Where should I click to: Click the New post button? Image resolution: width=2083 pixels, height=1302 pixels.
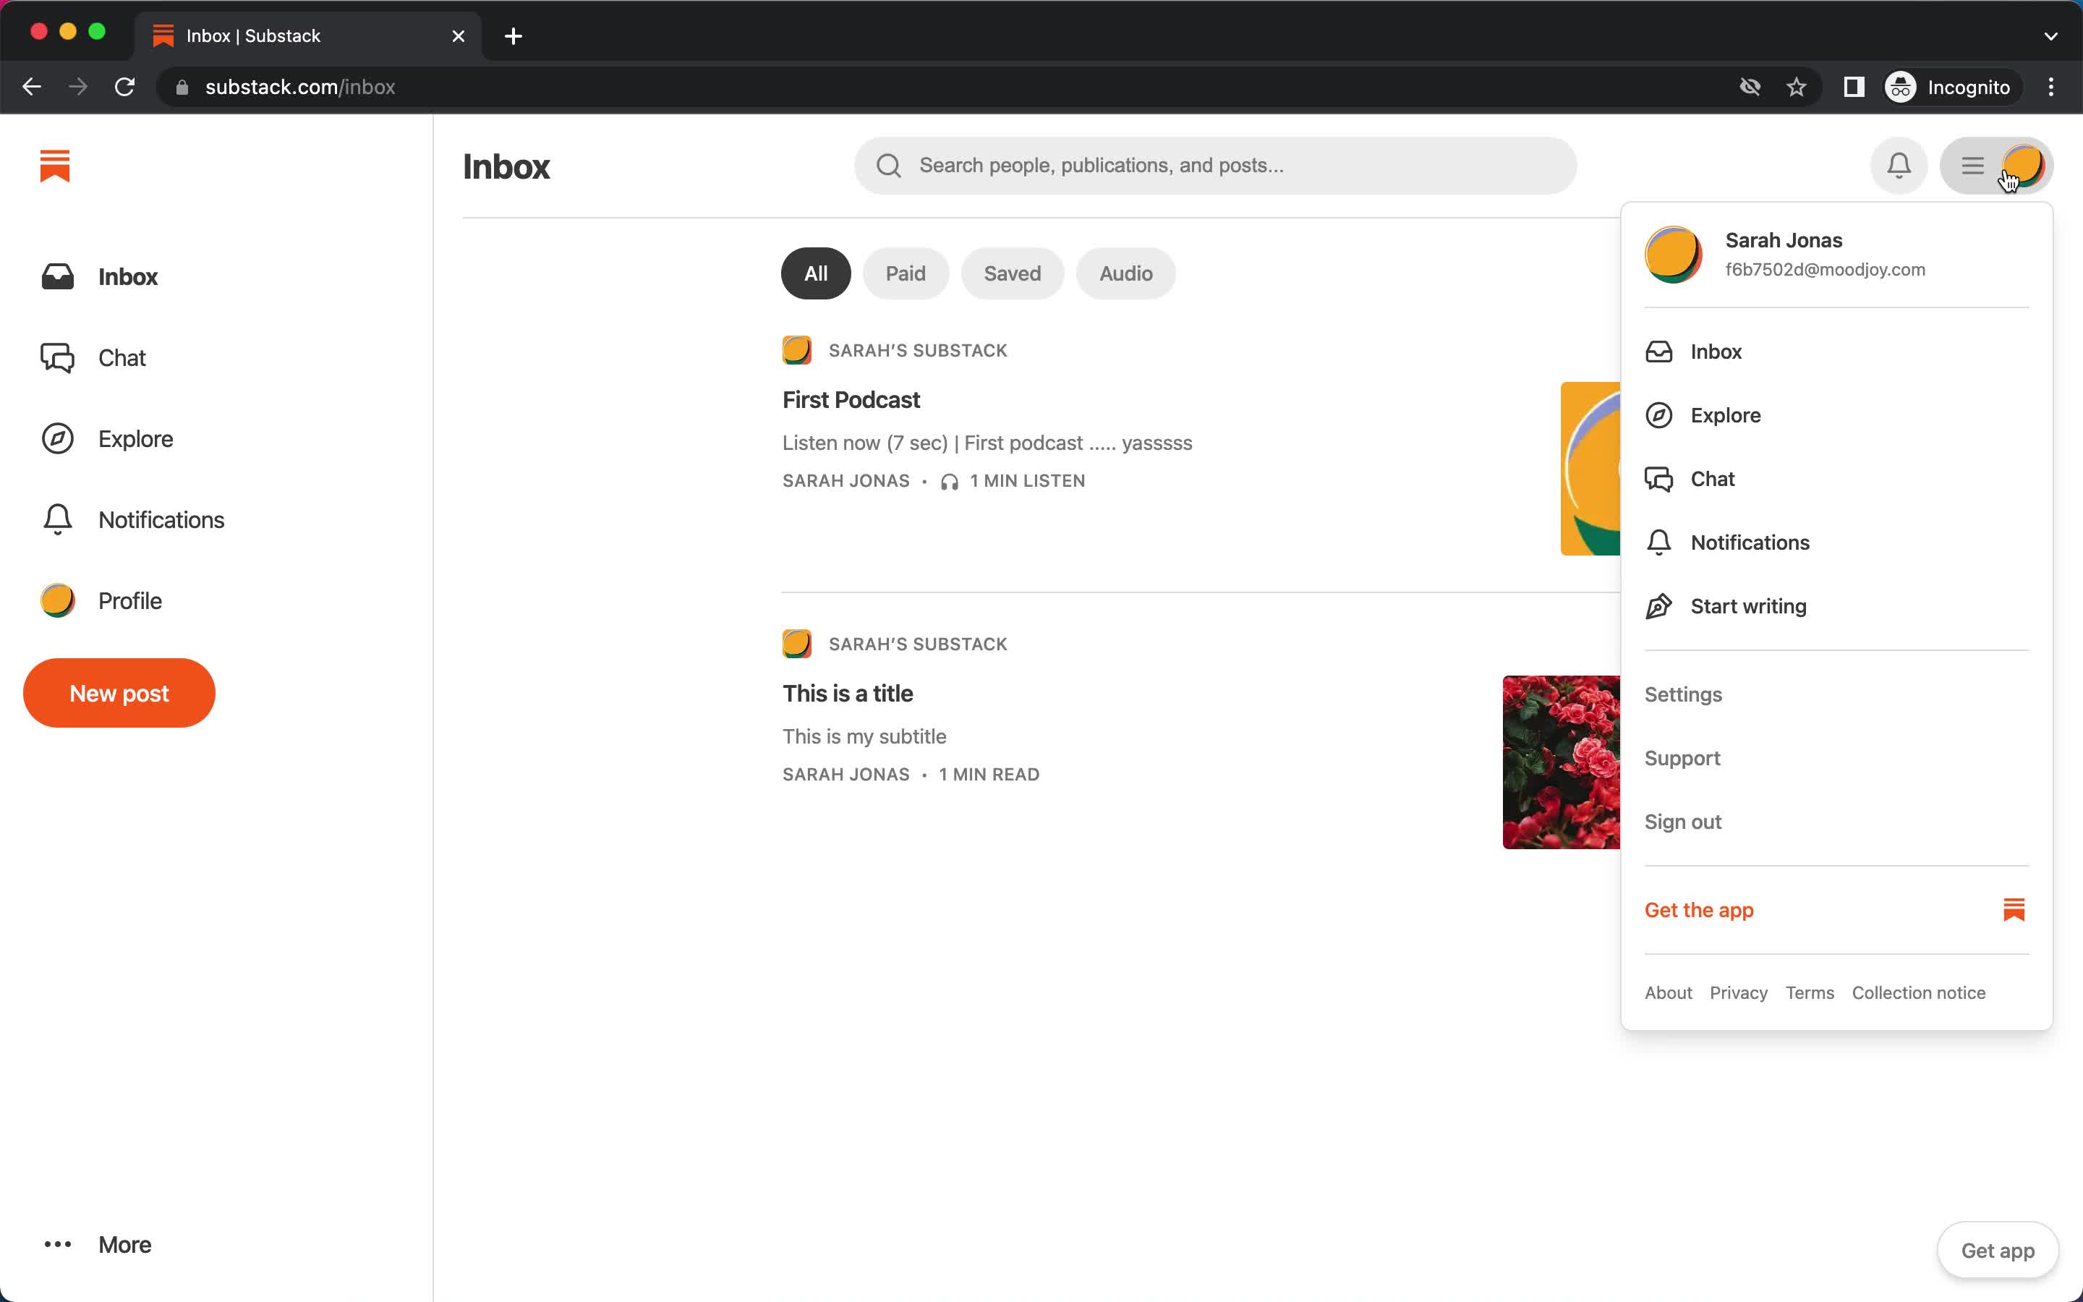click(x=119, y=693)
